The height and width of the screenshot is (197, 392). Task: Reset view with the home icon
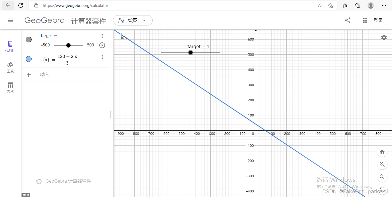(382, 152)
